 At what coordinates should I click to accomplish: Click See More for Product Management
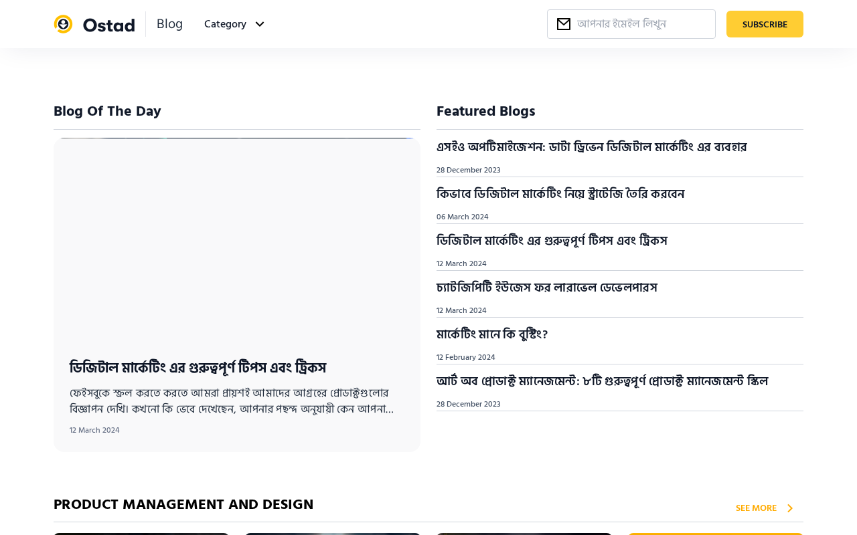(756, 508)
